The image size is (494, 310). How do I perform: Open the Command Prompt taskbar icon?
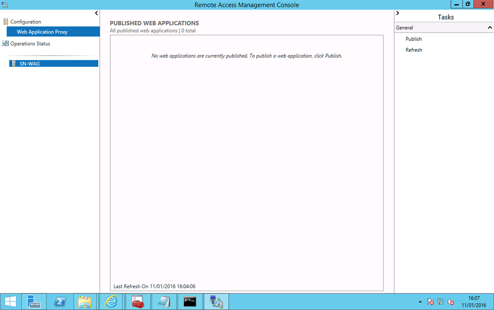(x=190, y=302)
